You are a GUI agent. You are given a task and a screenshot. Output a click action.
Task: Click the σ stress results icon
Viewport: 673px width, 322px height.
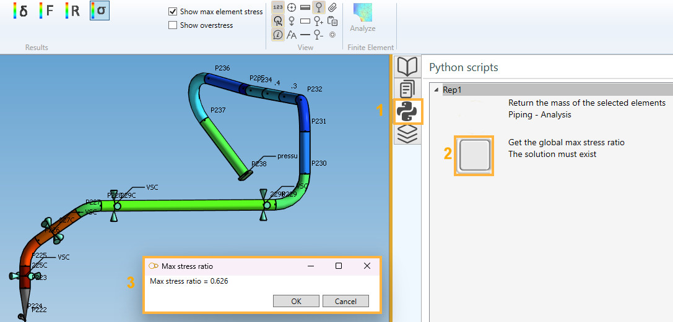99,11
